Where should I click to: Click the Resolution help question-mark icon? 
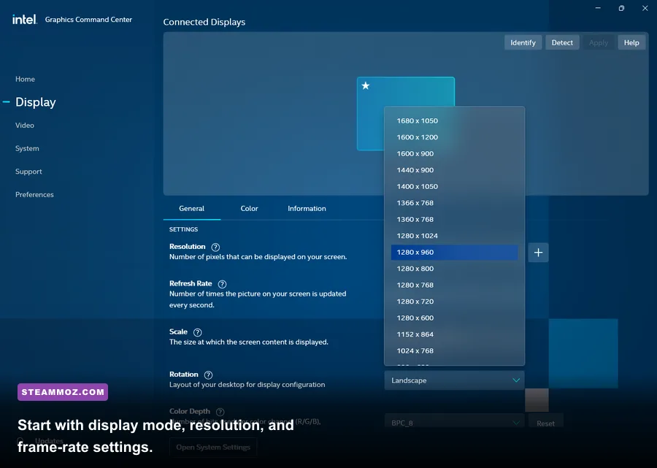click(x=215, y=248)
